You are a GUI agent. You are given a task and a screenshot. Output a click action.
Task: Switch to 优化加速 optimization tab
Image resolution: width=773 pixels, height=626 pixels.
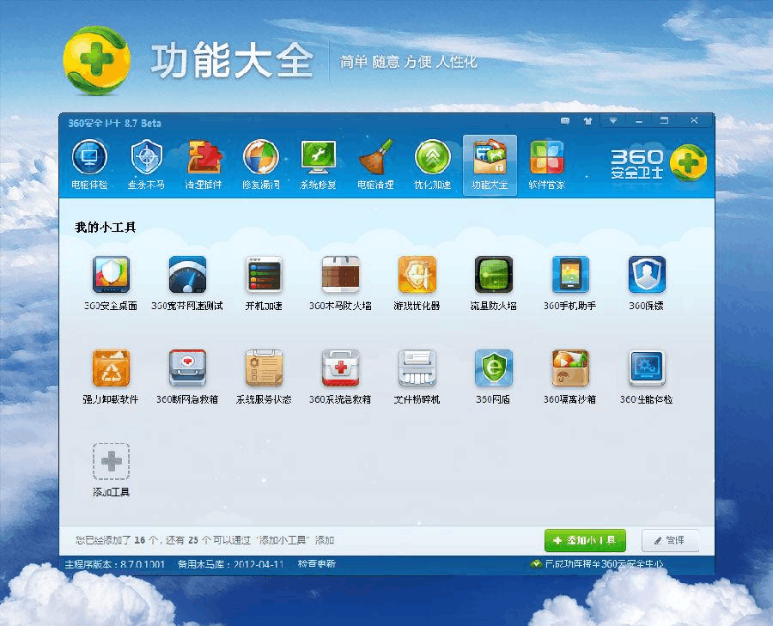point(432,165)
